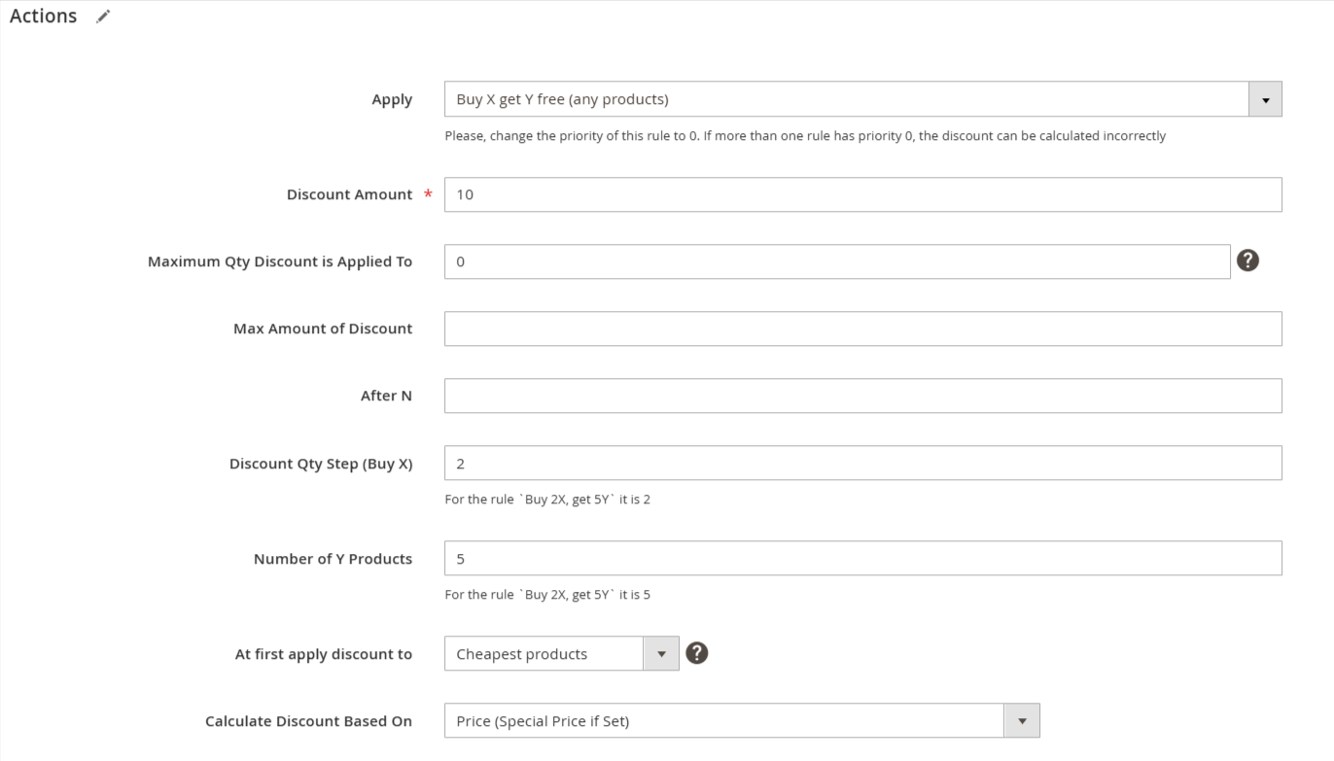Click the hint 'it is 5' under Y Products
Screen dimensions: 1334x761
[x=547, y=595]
